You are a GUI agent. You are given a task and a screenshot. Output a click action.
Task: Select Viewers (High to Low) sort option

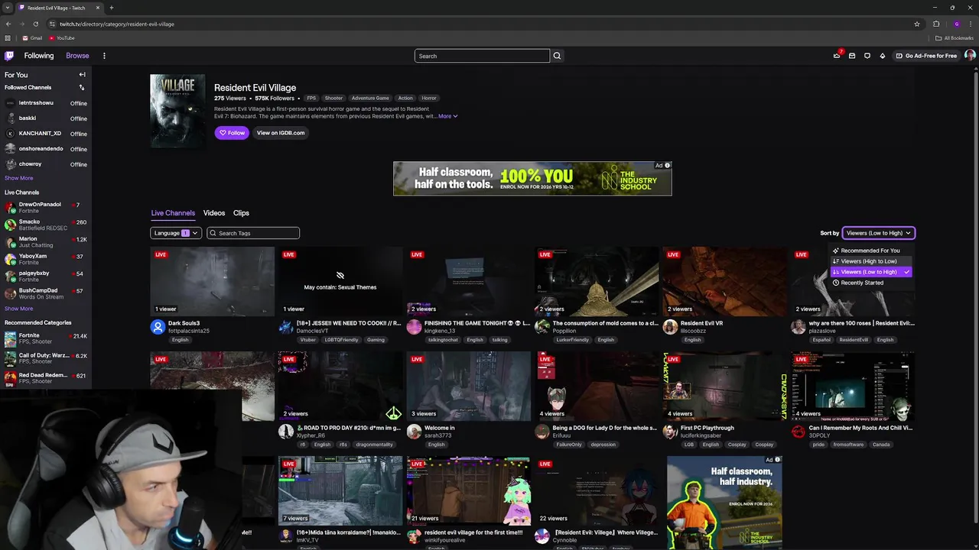coord(871,261)
